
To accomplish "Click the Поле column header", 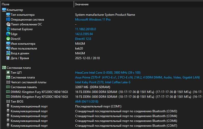I will [x=37, y=4].
